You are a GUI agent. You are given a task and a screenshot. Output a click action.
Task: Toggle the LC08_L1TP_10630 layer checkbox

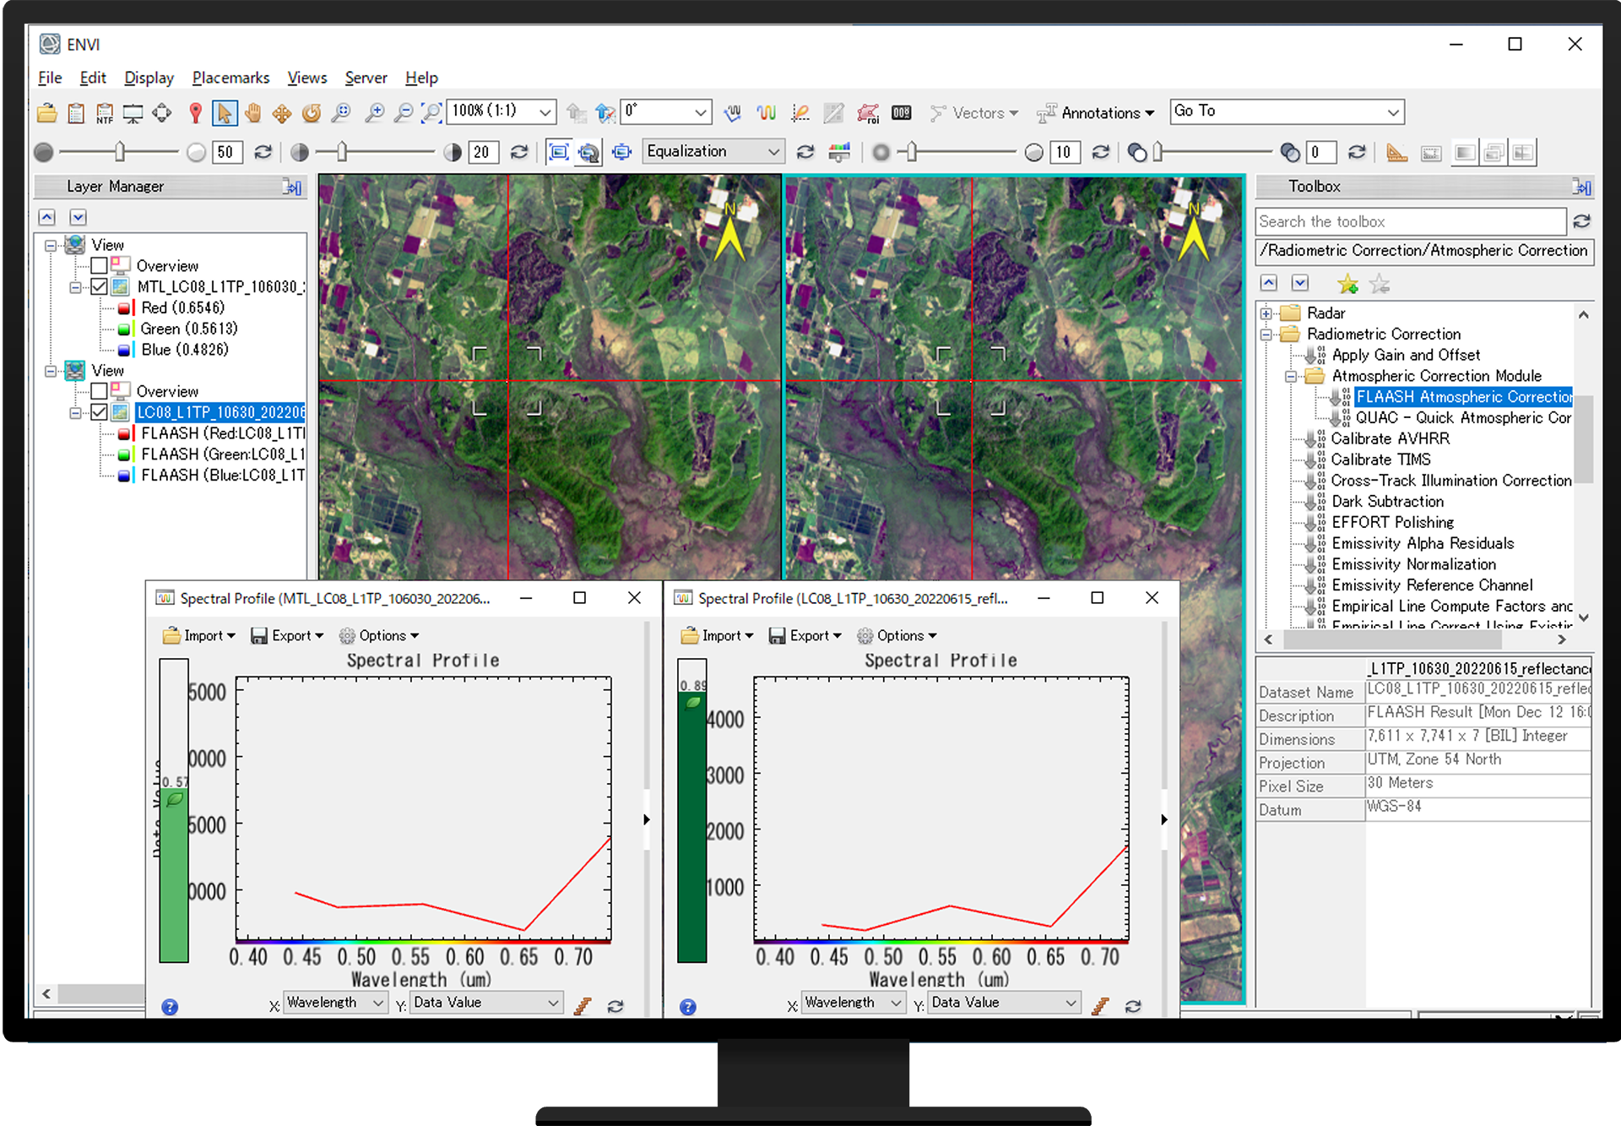99,412
